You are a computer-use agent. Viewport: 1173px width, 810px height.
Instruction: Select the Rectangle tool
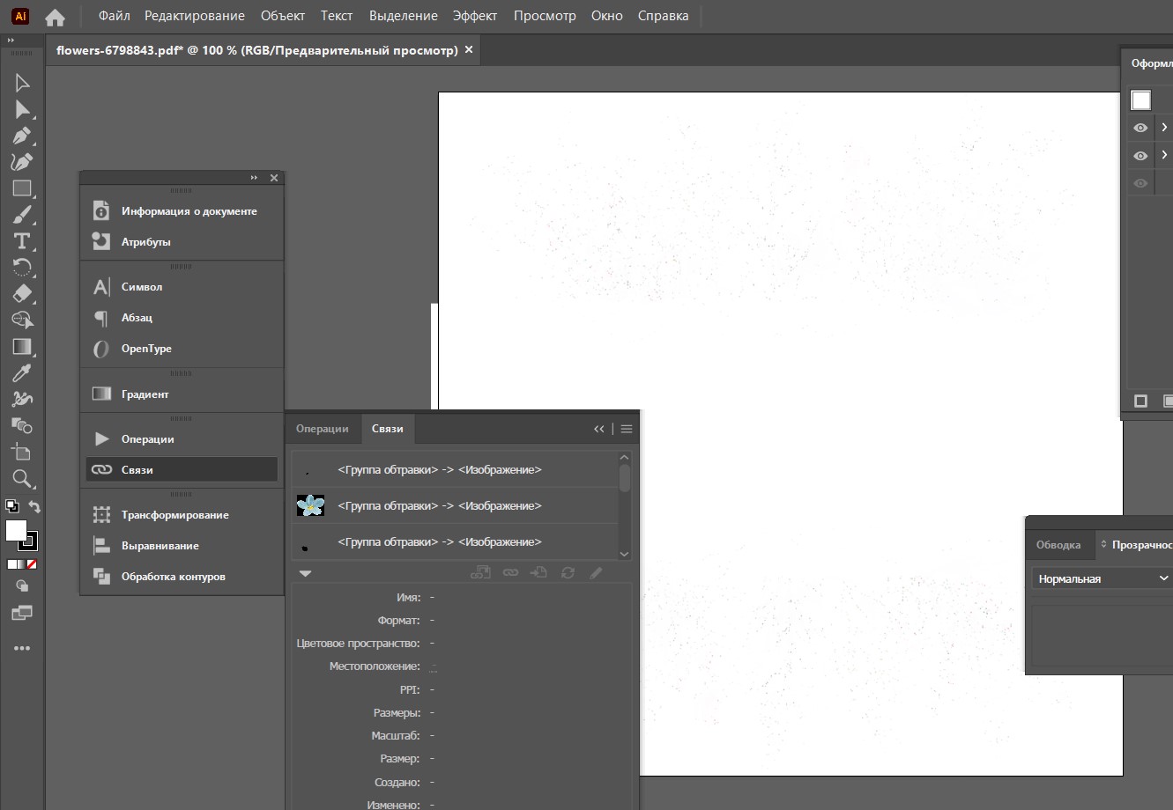[22, 188]
